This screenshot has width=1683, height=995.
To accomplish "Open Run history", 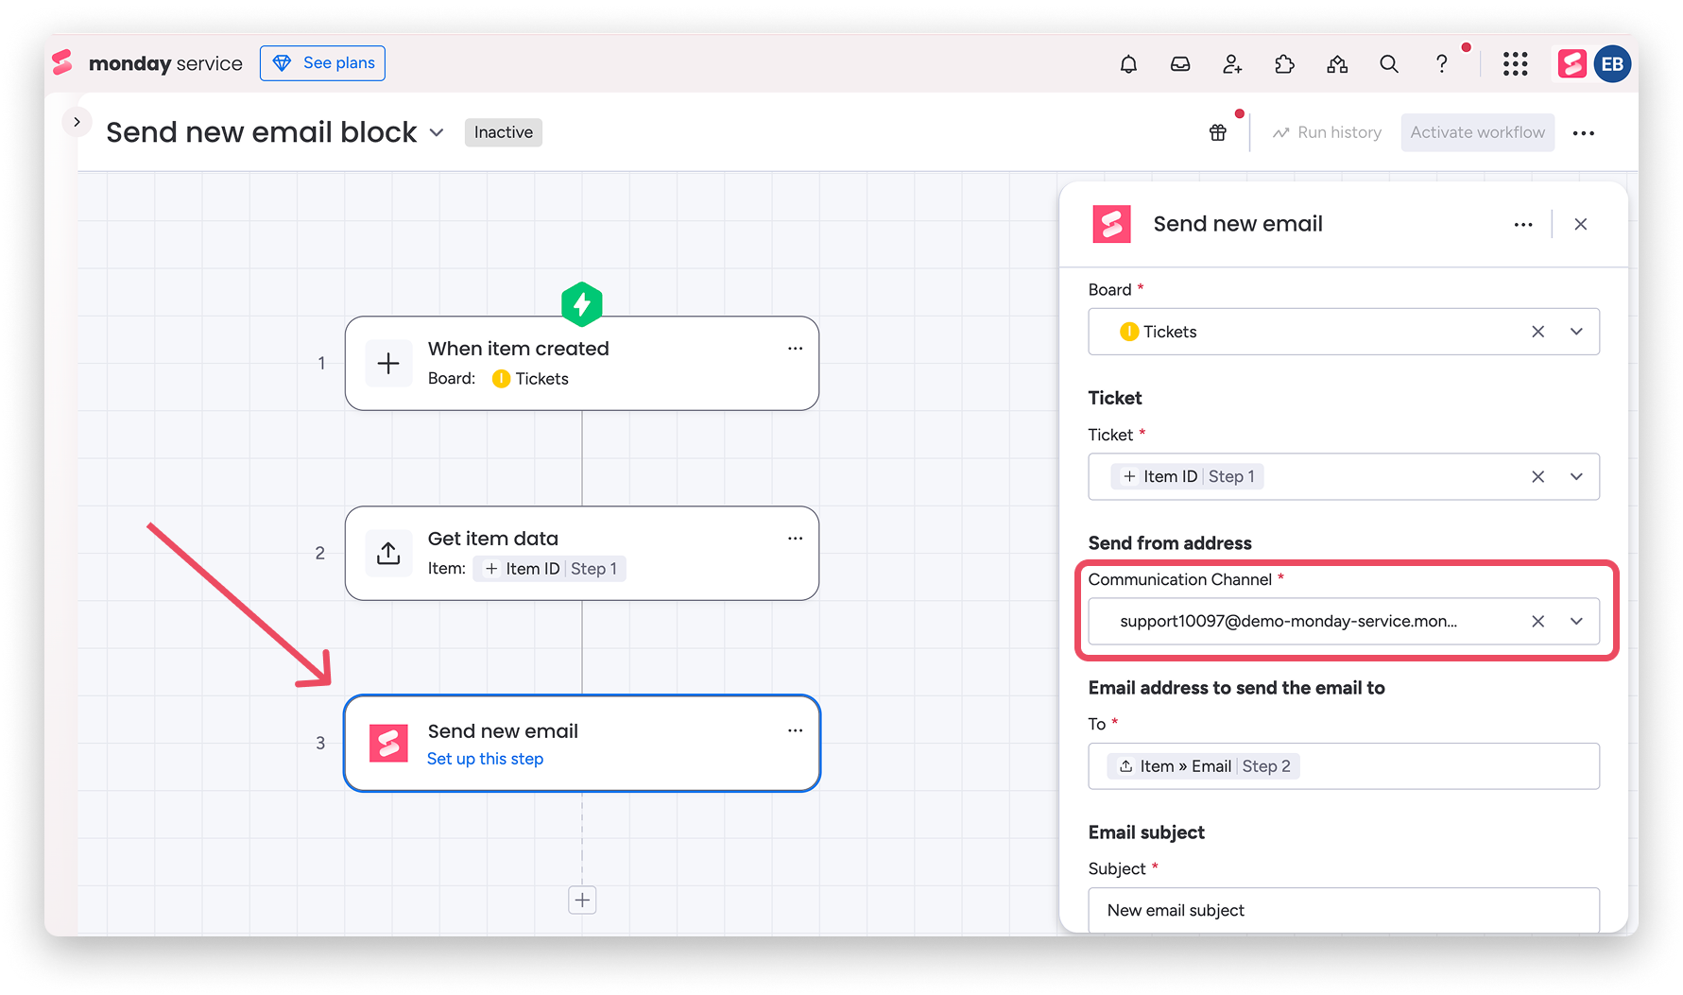I will 1327,132.
